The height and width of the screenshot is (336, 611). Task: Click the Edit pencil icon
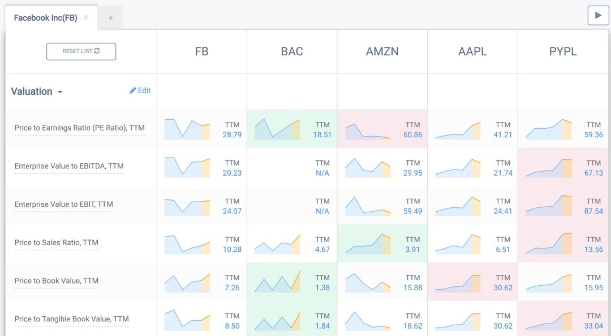[x=132, y=90]
